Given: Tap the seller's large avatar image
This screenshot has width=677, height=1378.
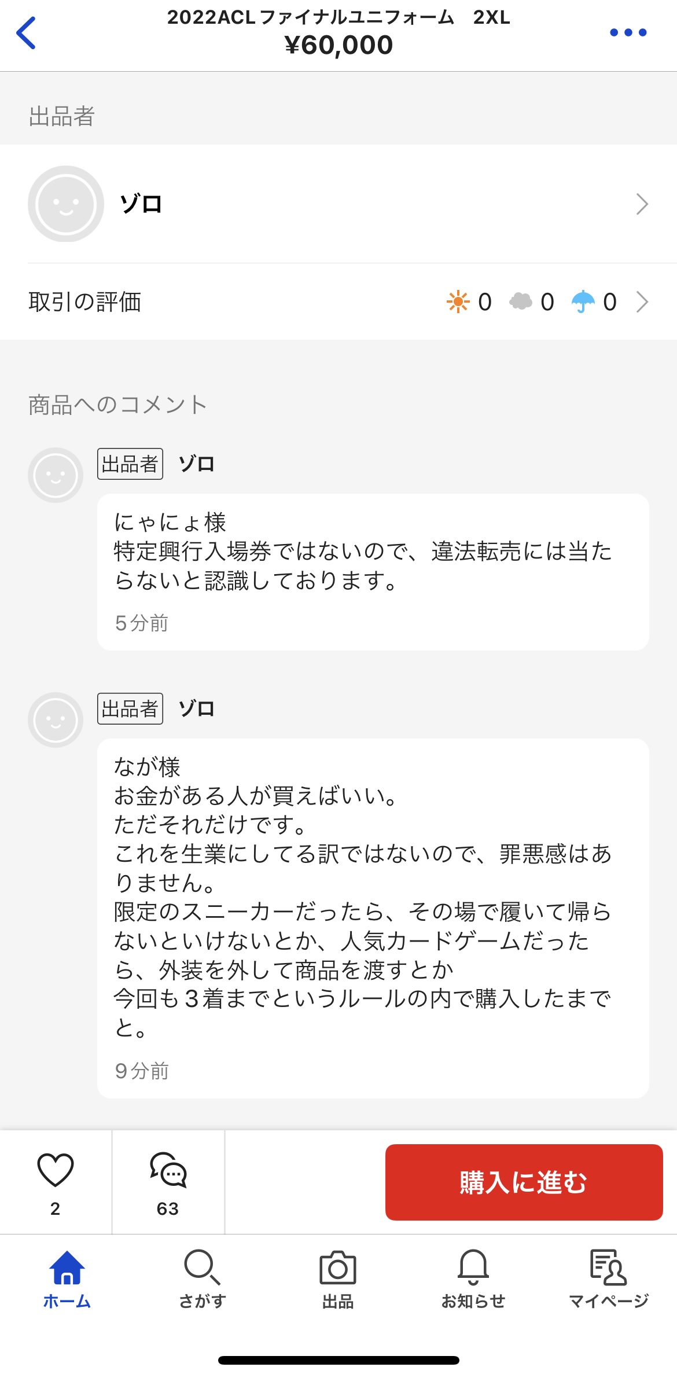Looking at the screenshot, I should tap(66, 204).
